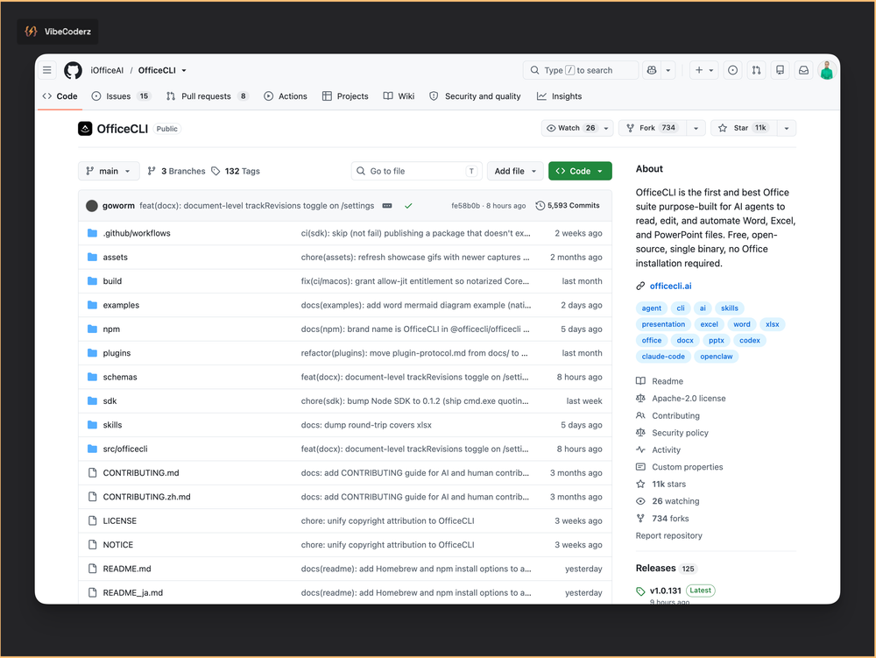Click the star icon beside 11k stars
Image resolution: width=876 pixels, height=658 pixels.
pos(640,485)
